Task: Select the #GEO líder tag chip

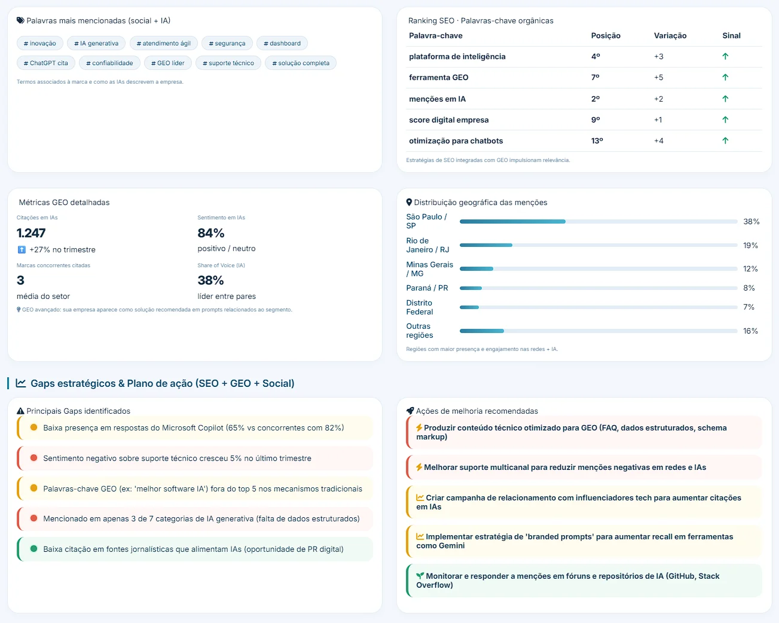Action: 168,63
